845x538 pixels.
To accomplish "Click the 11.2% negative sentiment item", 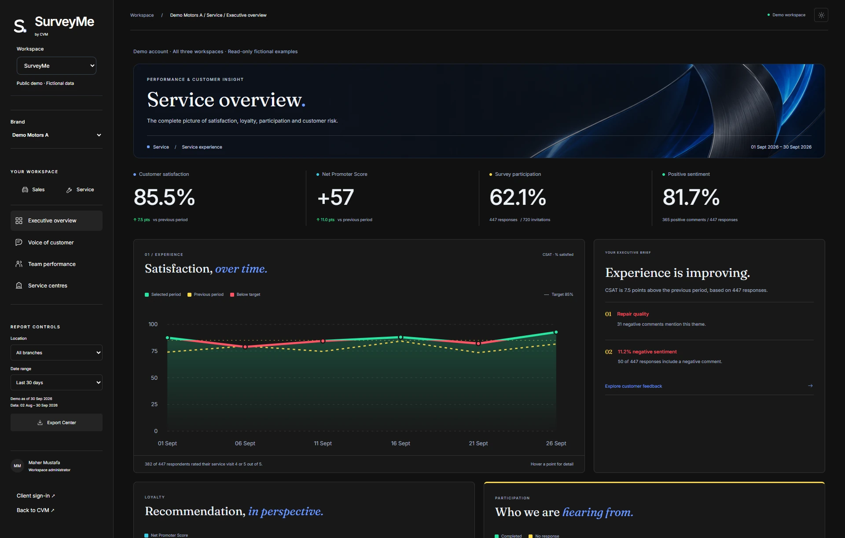I will pos(647,352).
